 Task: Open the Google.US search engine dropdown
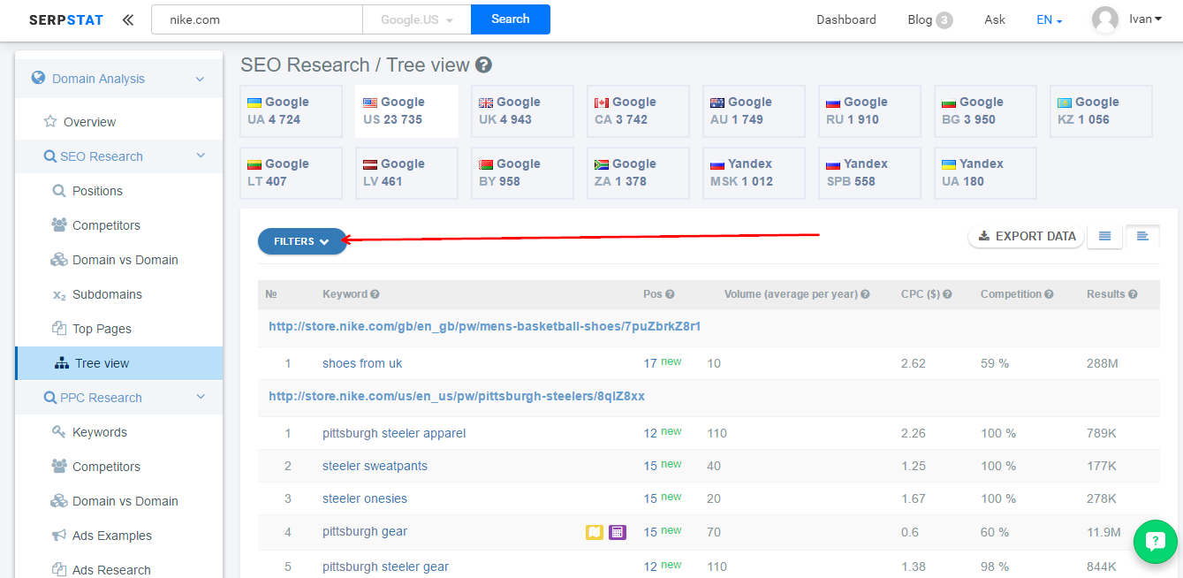[x=416, y=19]
